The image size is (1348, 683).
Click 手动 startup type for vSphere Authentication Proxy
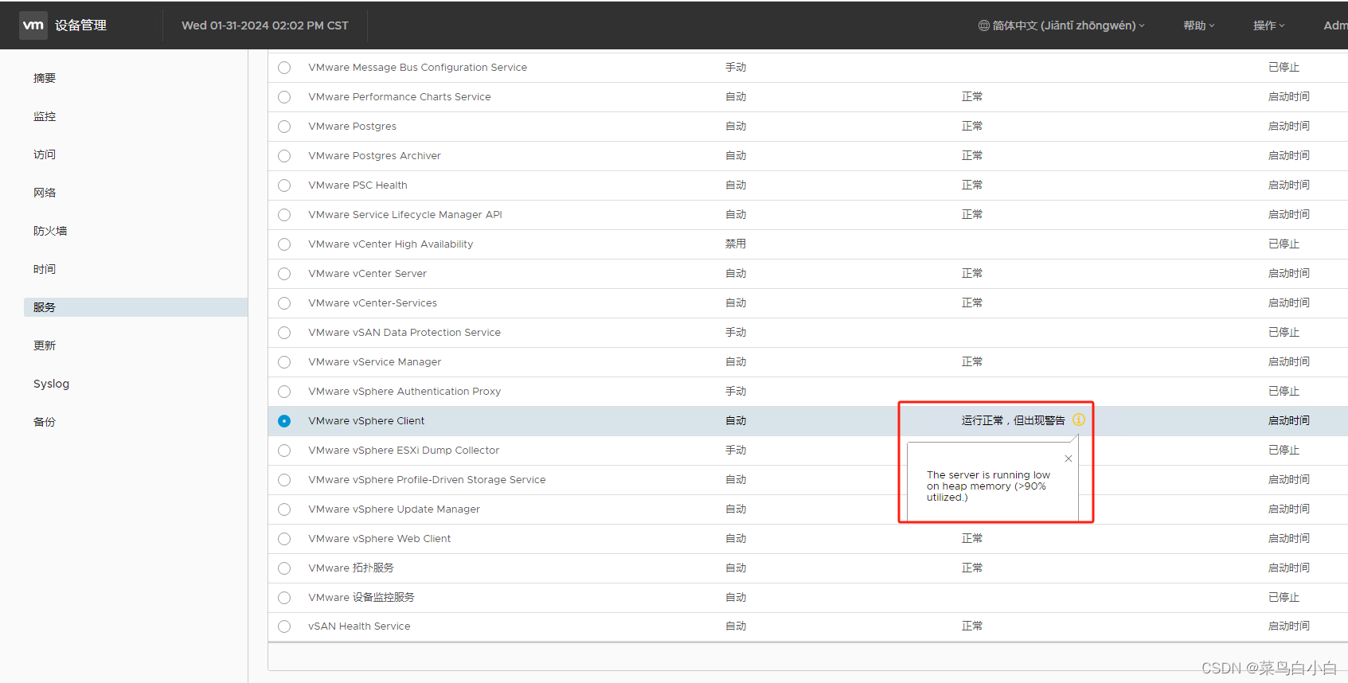tap(736, 392)
